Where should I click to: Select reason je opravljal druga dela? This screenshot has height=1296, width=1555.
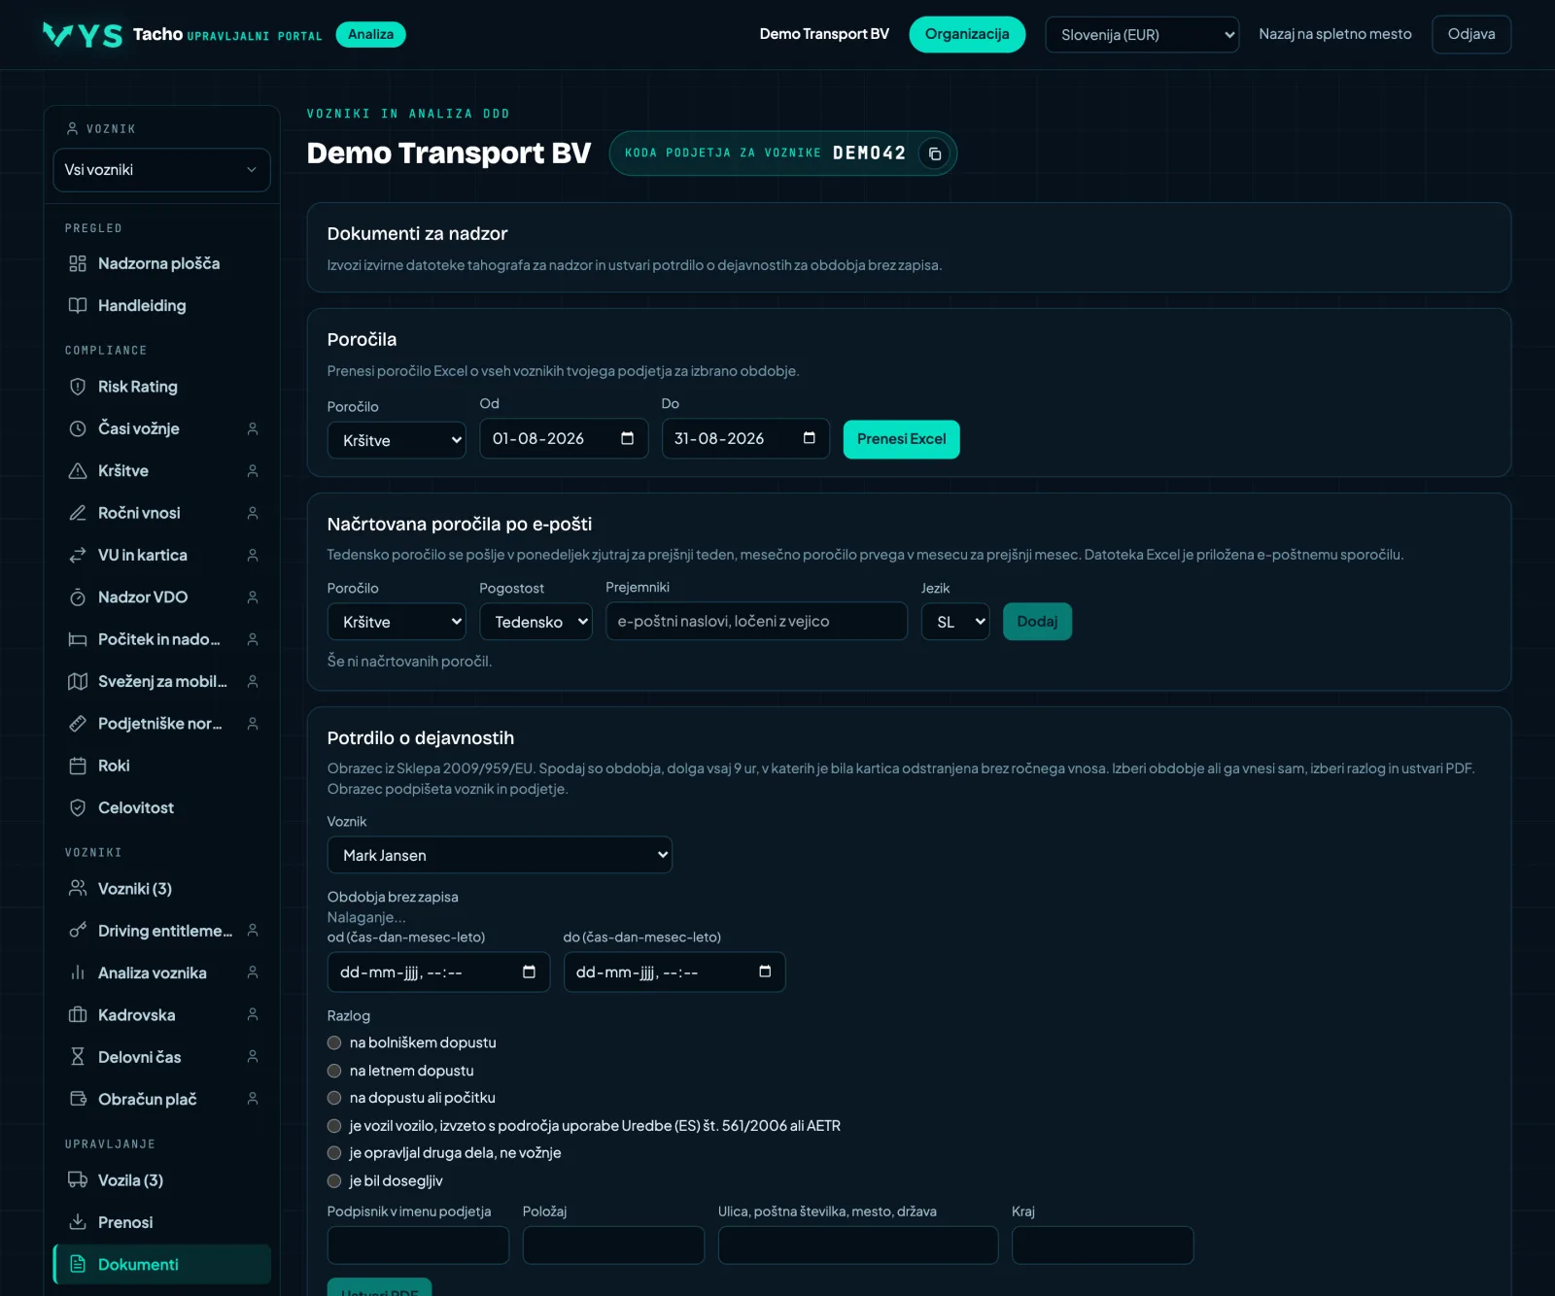[334, 1153]
